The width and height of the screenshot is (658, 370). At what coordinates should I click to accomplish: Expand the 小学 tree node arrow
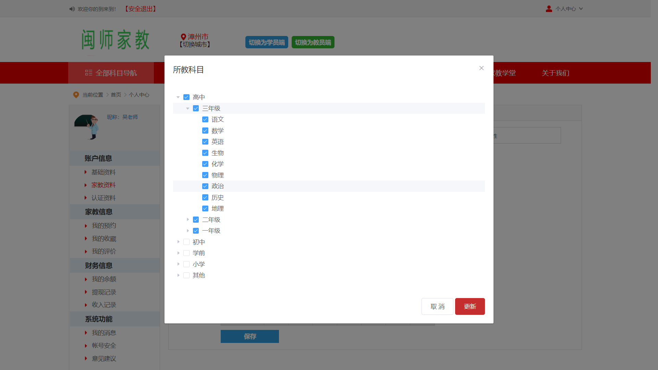(178, 264)
